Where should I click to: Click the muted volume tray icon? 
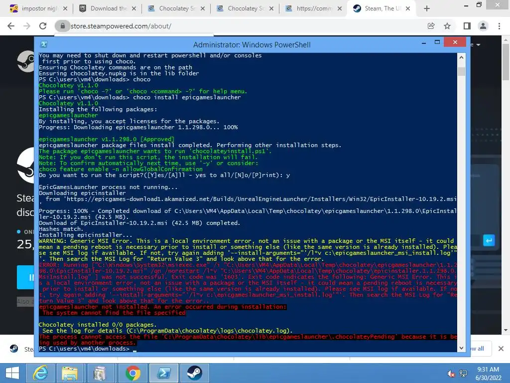click(x=451, y=374)
